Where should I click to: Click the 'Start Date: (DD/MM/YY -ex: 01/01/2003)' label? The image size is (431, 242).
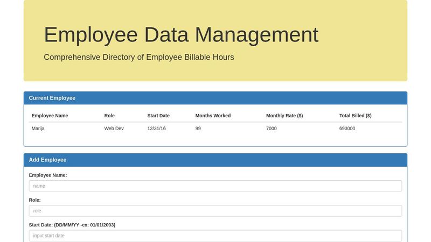pos(72,225)
